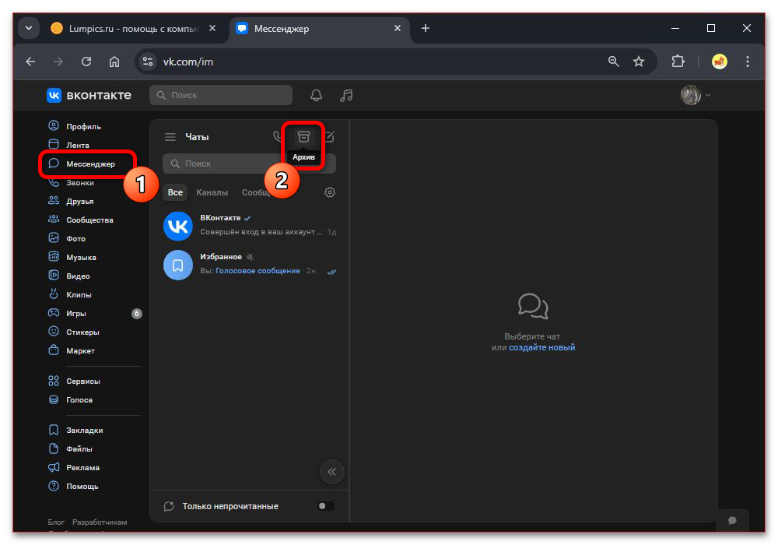778x545 pixels.
Task: Open the Избранное chat
Action: click(x=250, y=264)
